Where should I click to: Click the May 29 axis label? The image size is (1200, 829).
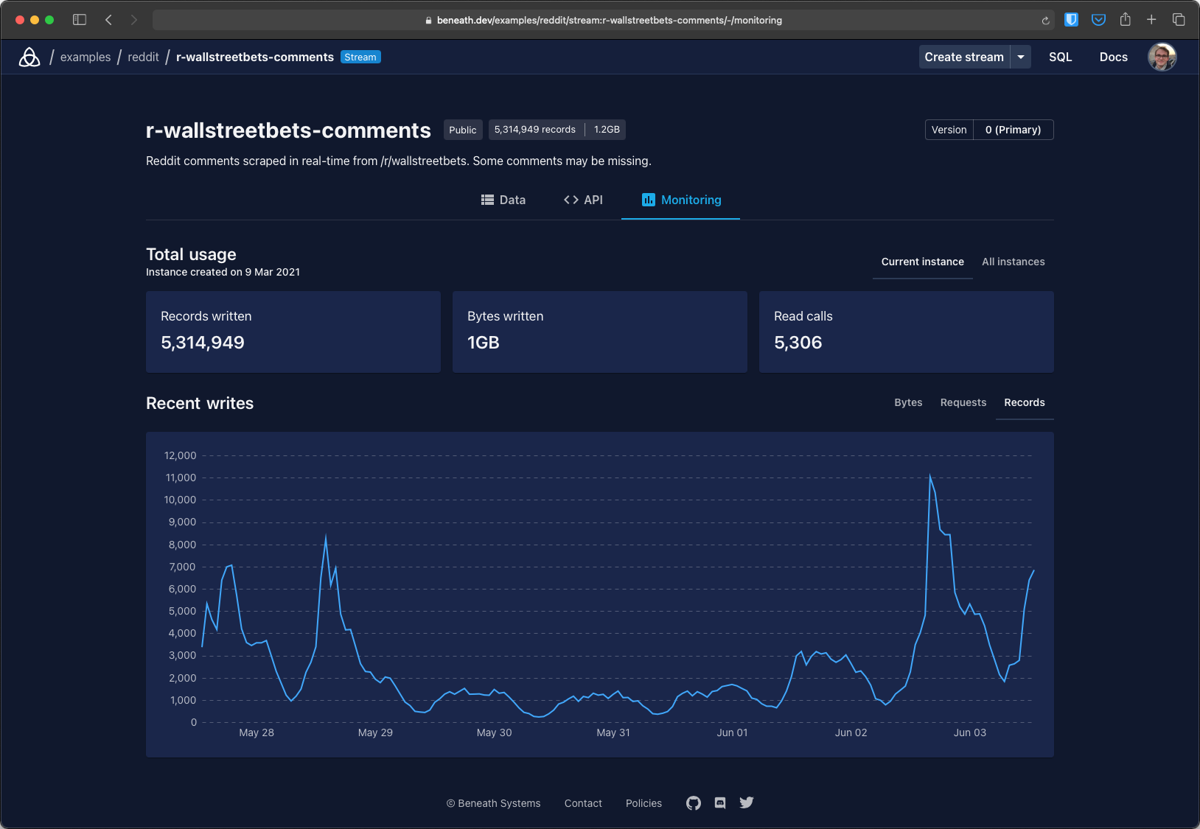coord(375,732)
